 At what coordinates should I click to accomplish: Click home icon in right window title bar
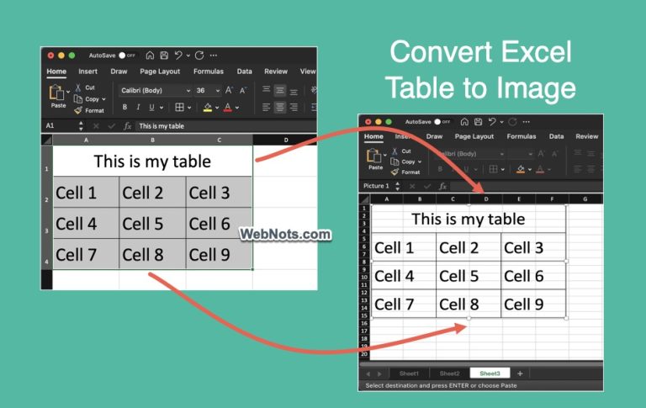click(464, 122)
